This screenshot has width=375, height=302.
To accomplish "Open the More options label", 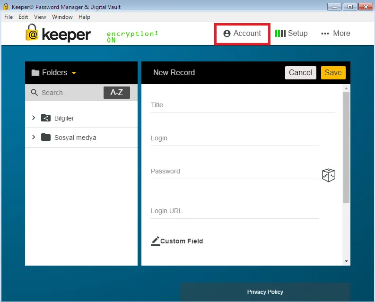I will (341, 33).
